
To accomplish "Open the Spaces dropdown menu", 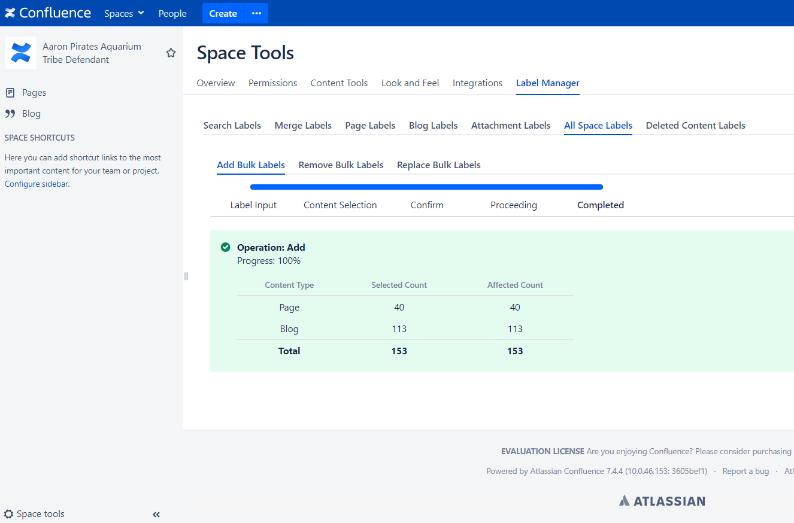I will [x=124, y=13].
